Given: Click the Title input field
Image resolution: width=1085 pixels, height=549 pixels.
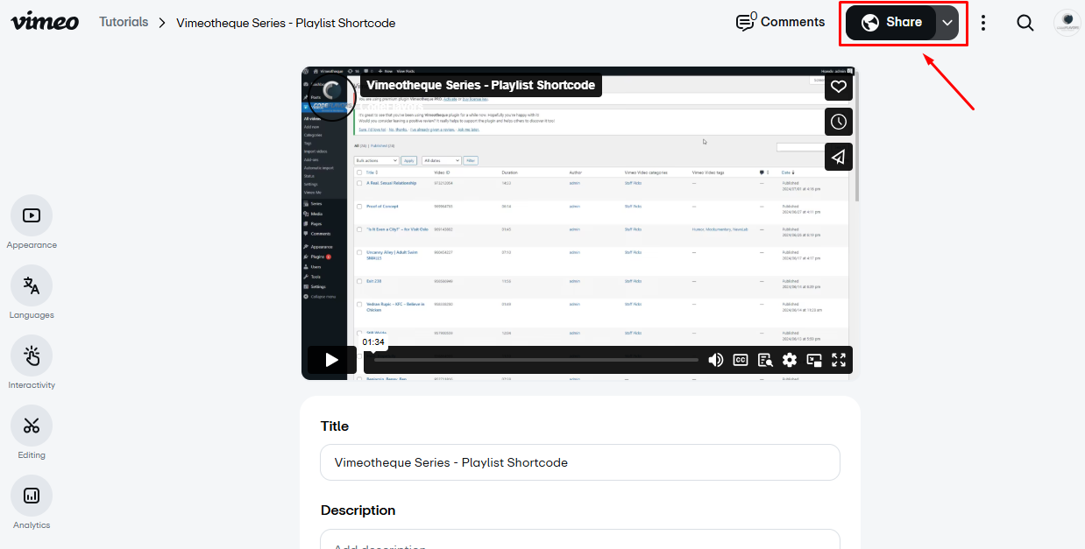Looking at the screenshot, I should pyautogui.click(x=579, y=462).
